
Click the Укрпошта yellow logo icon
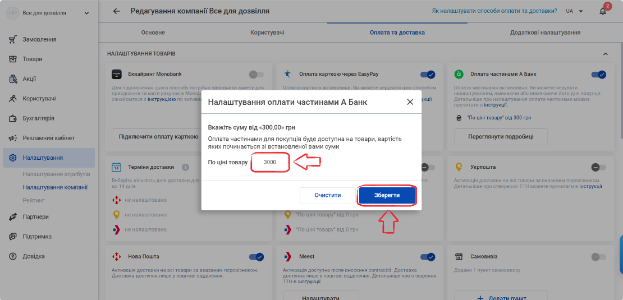(459, 167)
